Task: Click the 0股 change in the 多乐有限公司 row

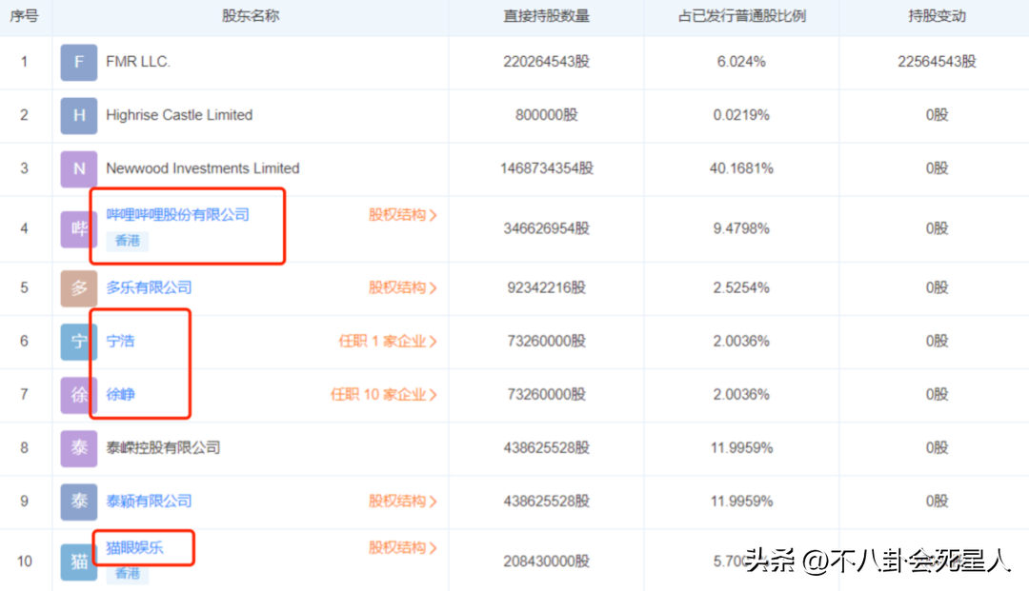Action: point(938,287)
